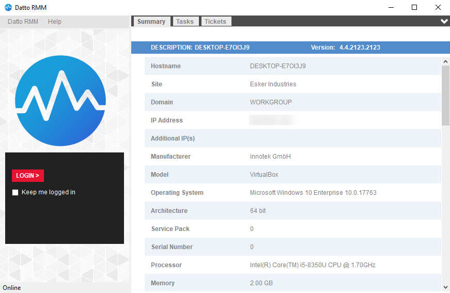Viewport: 450px width, 293px height.
Task: Click the Datto RMM title bar icon
Action: (8, 7)
